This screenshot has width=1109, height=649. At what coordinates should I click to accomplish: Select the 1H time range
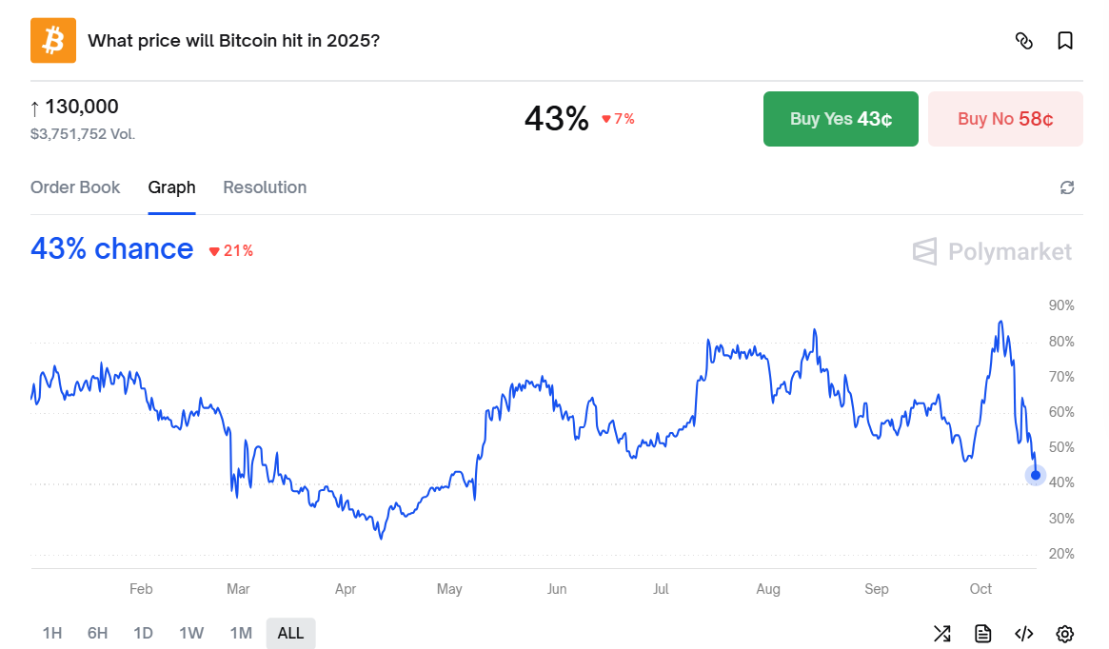click(x=52, y=633)
